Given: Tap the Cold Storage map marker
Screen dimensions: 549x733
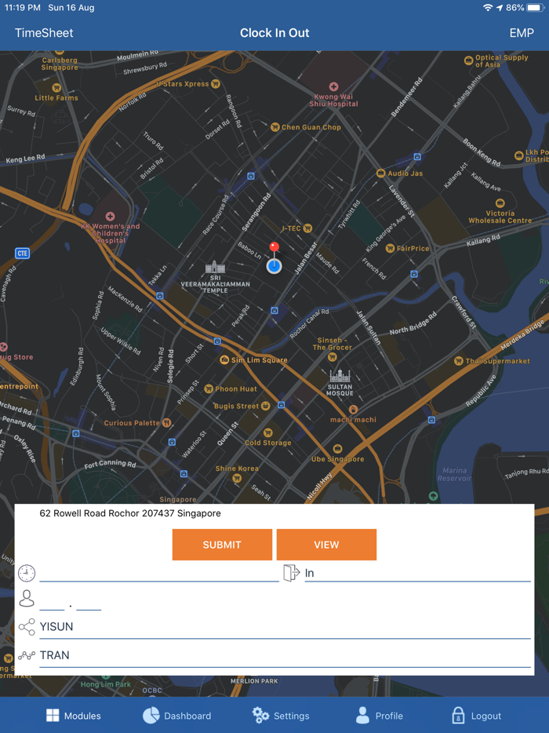Looking at the screenshot, I should coord(267,433).
